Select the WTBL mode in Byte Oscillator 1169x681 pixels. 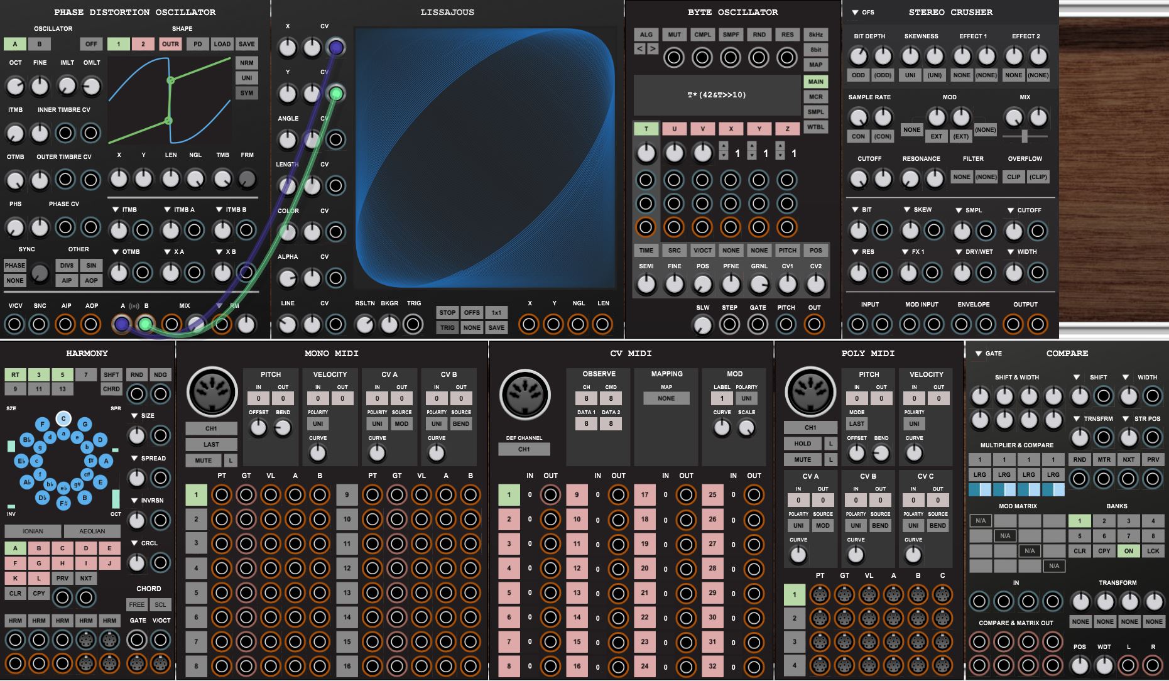coord(815,127)
